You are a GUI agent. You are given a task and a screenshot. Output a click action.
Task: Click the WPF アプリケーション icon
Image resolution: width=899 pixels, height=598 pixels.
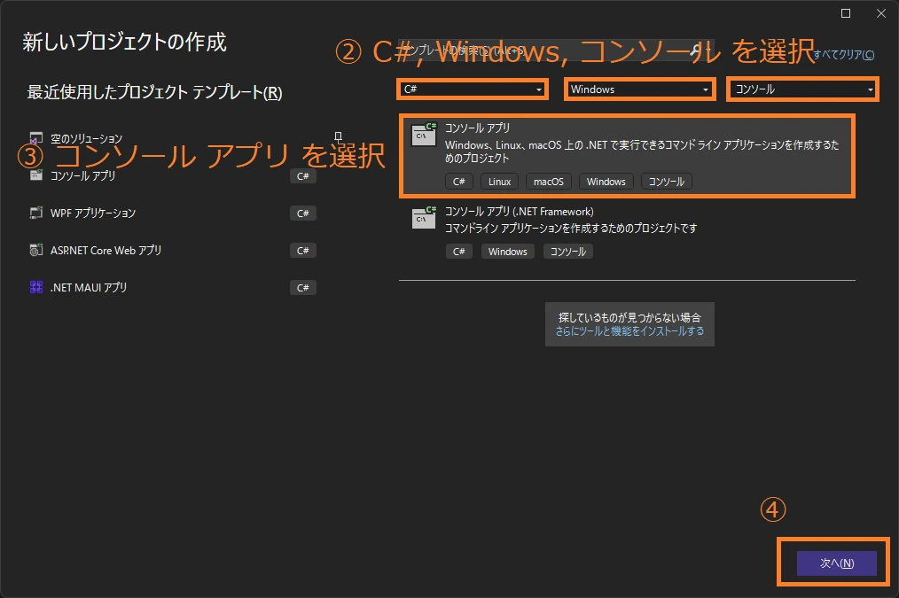pyautogui.click(x=36, y=214)
